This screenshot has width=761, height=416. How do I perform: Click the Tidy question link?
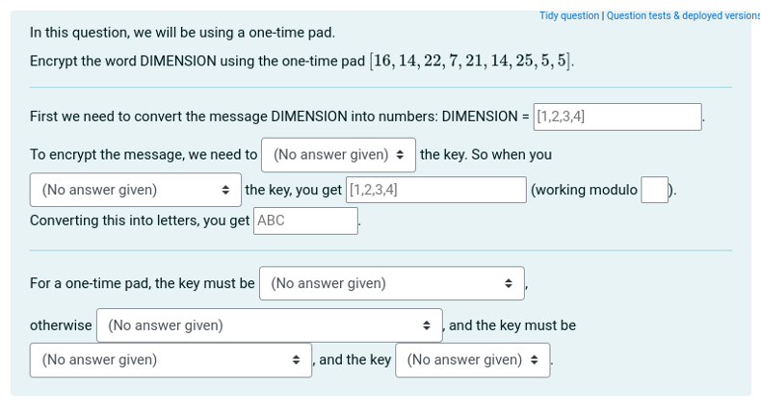point(568,15)
